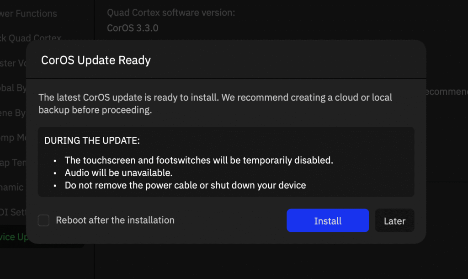Screen dimensions: 468x279
Task: Open the Global Bypass sidebar entry
Action: coord(13,88)
